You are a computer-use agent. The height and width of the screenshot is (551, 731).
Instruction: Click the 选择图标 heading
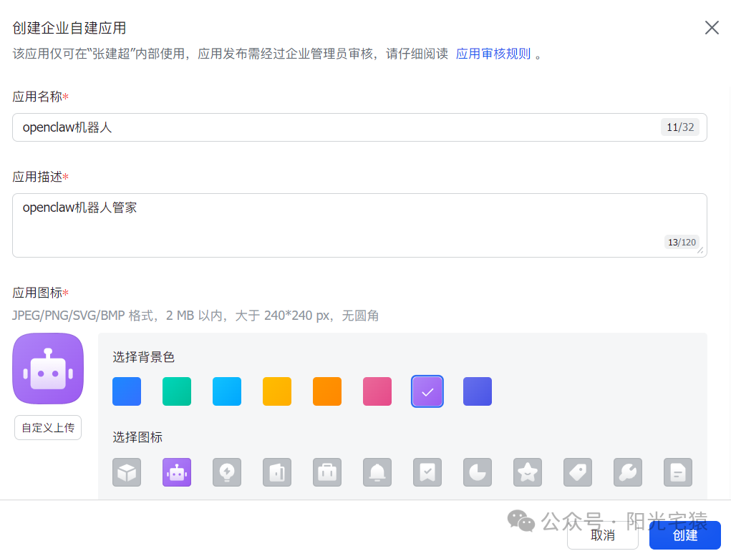click(137, 437)
